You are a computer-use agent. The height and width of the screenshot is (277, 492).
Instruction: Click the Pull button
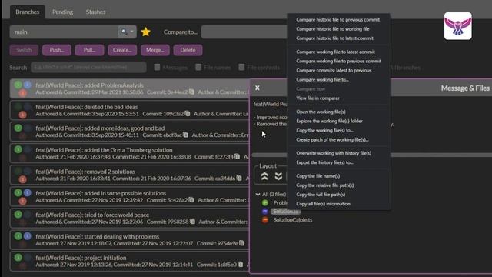(x=89, y=50)
